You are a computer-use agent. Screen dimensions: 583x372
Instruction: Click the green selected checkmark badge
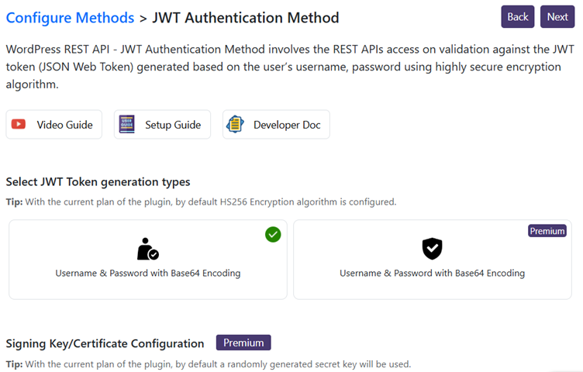273,235
